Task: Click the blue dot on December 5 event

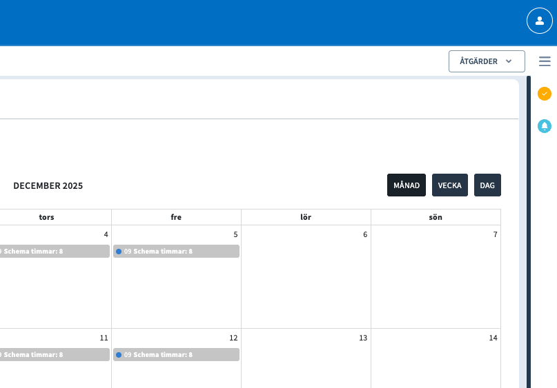Action: pyautogui.click(x=119, y=252)
